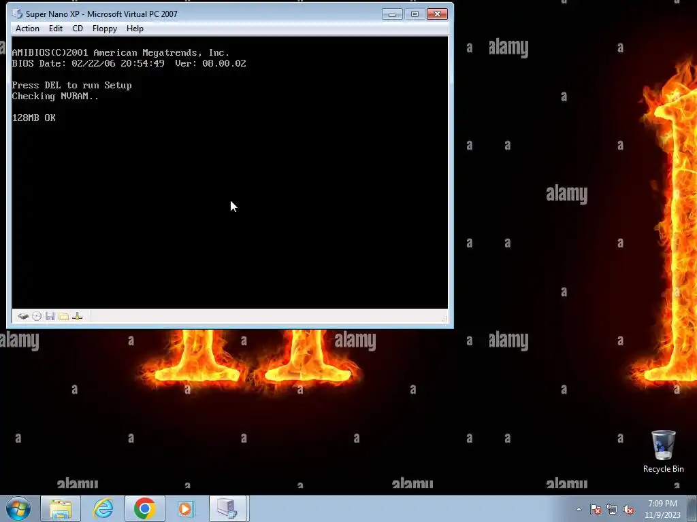Open the Windows Start menu
This screenshot has width=697, height=522.
pos(18,508)
